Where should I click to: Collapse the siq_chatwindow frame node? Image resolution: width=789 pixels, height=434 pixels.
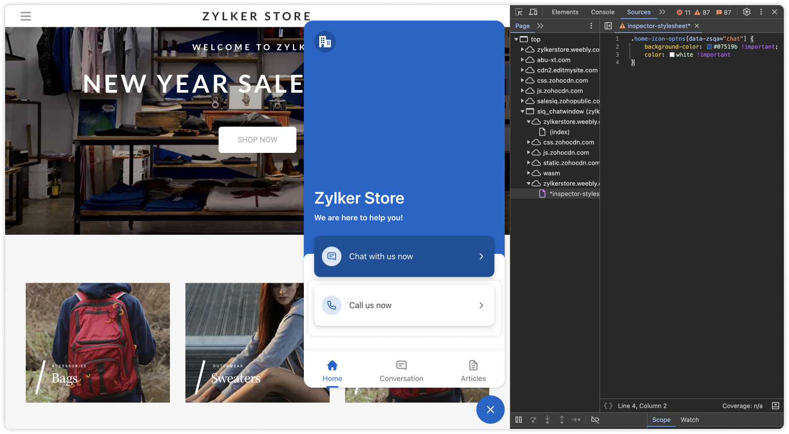tap(522, 111)
